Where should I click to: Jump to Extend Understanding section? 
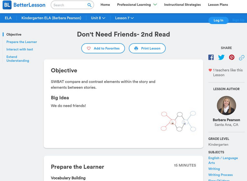click(18, 59)
